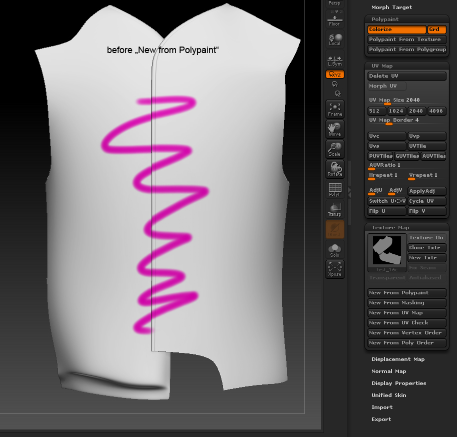Click Flip U button
Image resolution: width=457 pixels, height=437 pixels.
(387, 211)
